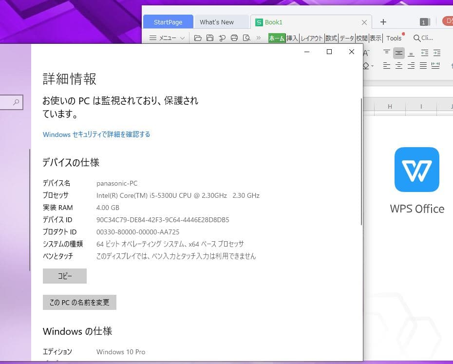Click the WPS Office logo
The width and height of the screenshot is (453, 364).
(x=417, y=170)
